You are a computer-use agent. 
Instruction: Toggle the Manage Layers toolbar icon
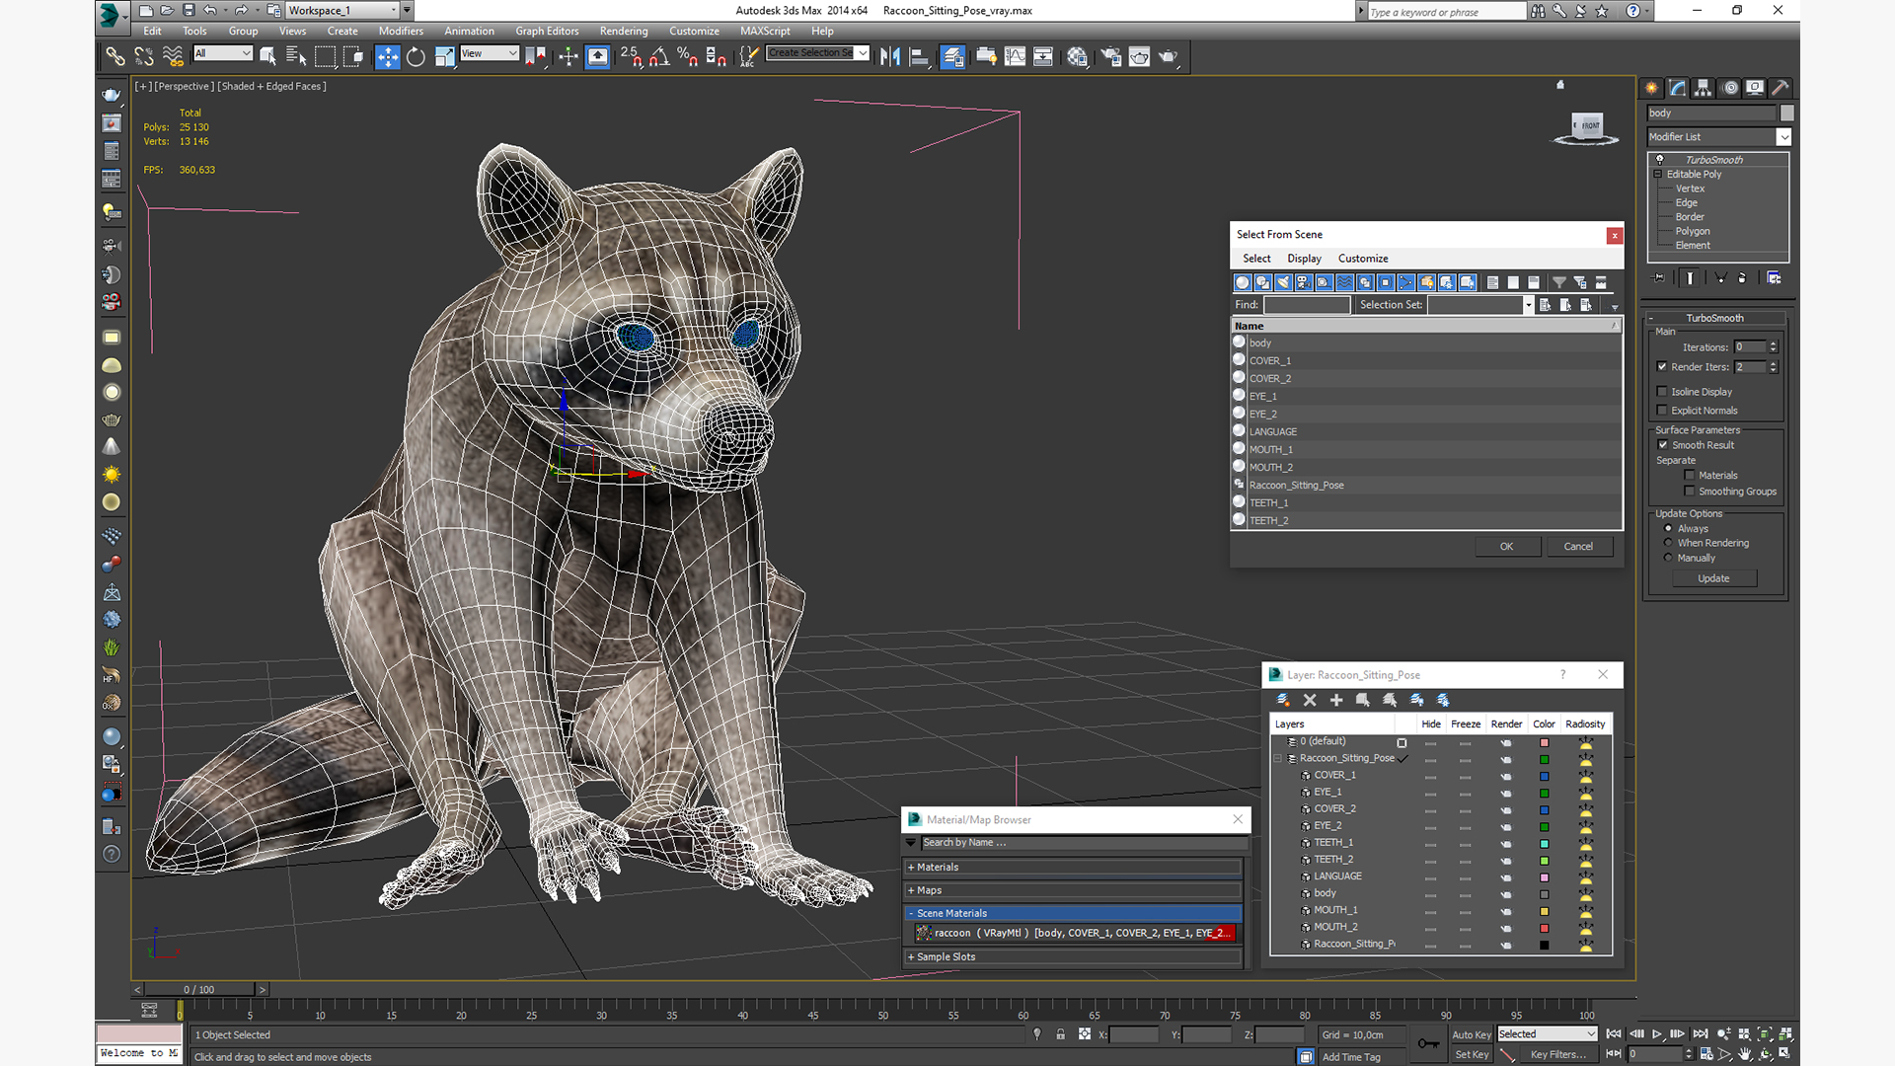pos(952,57)
